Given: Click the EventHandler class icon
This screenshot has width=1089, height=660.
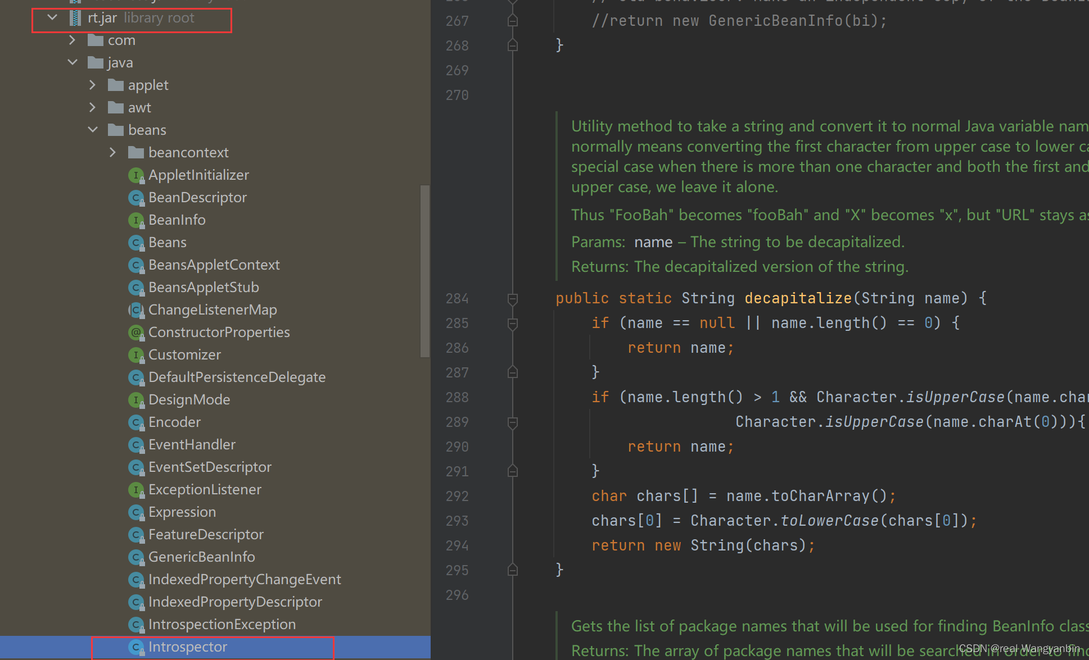Looking at the screenshot, I should 136,445.
